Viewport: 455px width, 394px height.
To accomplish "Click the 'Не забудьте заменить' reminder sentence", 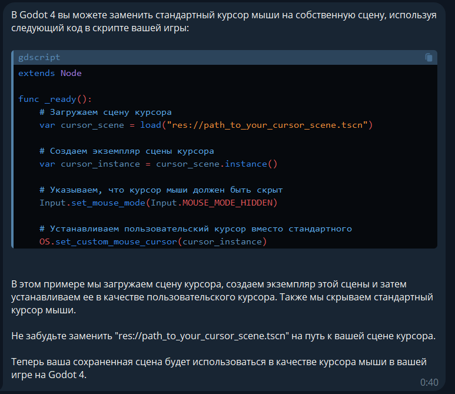I will point(224,336).
